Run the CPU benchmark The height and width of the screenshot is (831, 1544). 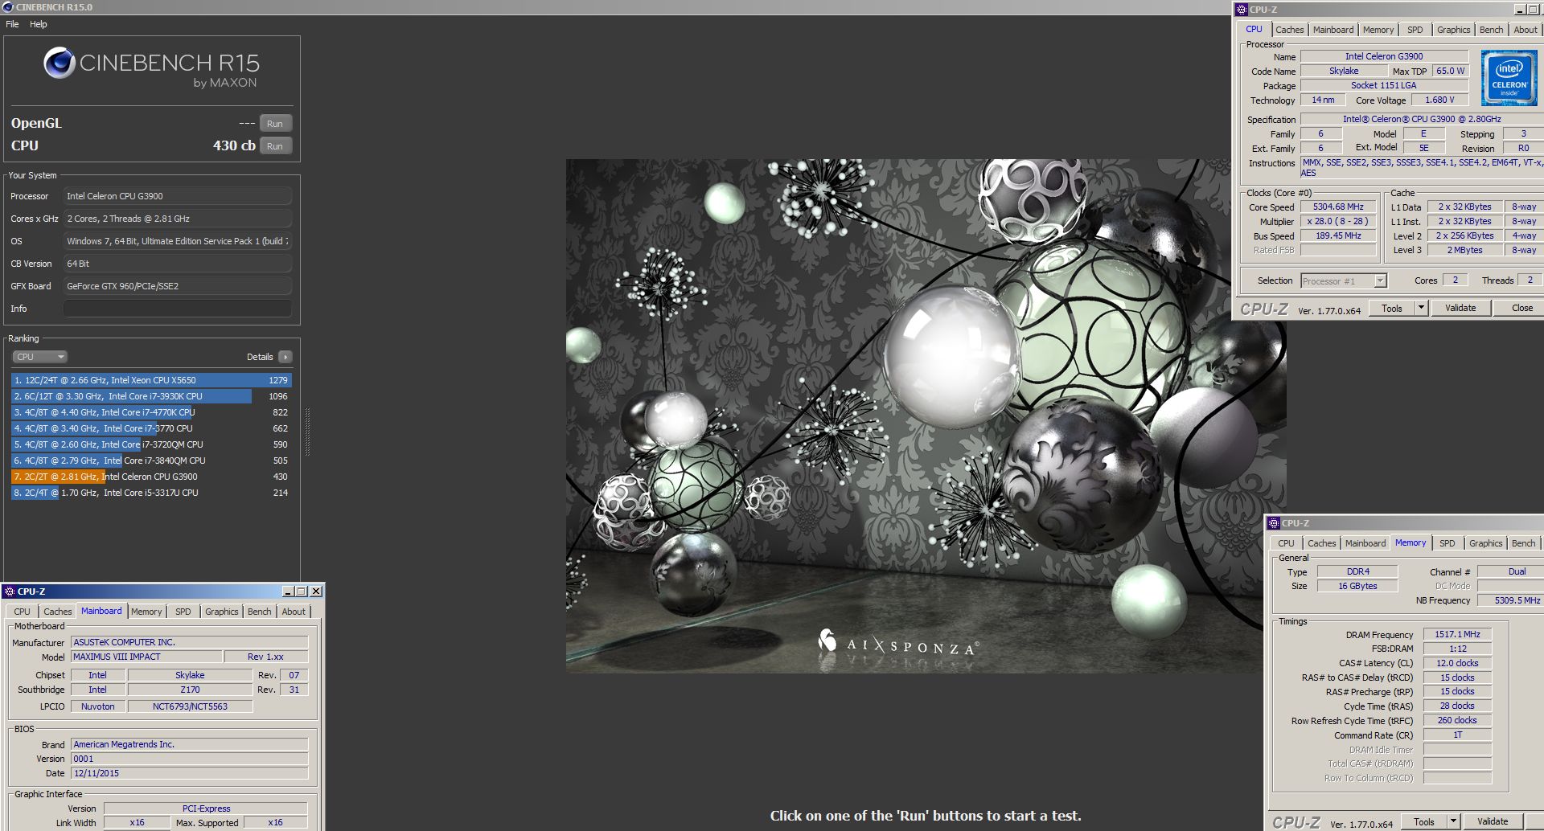point(275,146)
